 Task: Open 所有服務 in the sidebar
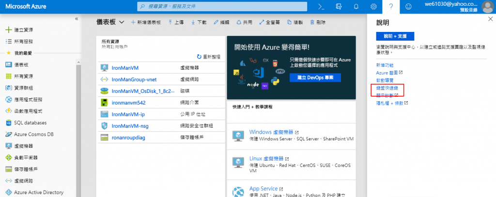pos(23,42)
